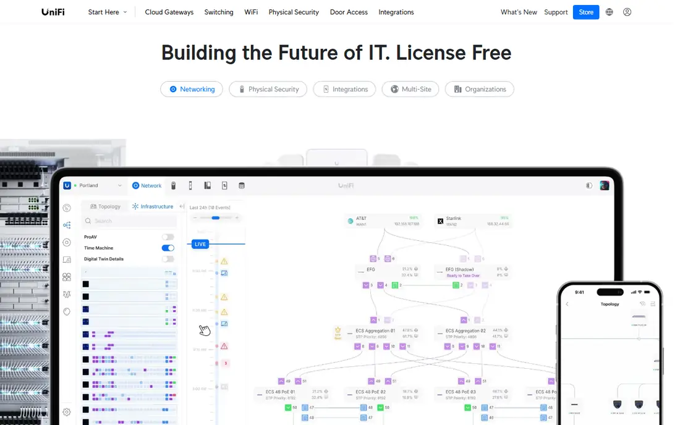
Task: Click the LIVE timeline button
Action: (200, 244)
